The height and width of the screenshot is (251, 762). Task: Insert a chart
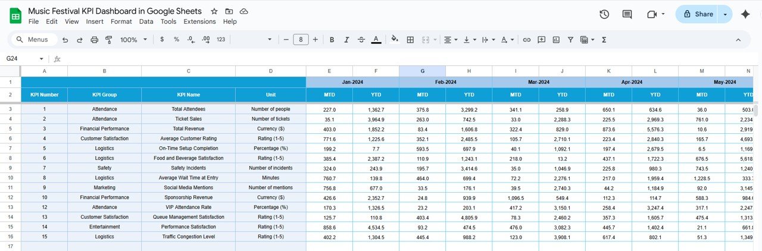tap(556, 40)
